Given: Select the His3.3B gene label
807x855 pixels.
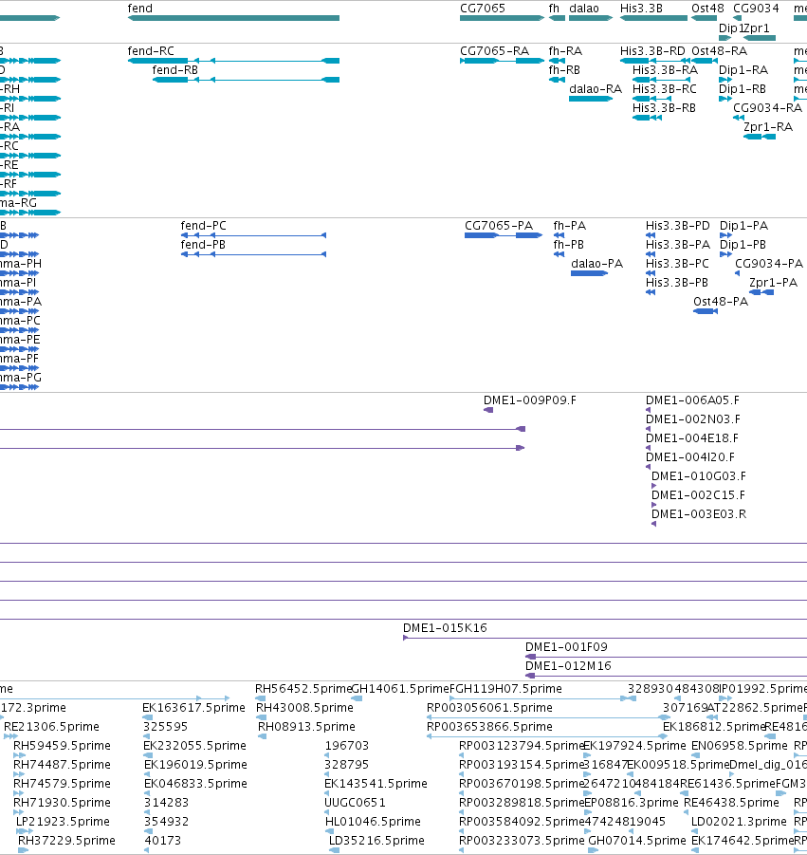Looking at the screenshot, I should (x=641, y=9).
